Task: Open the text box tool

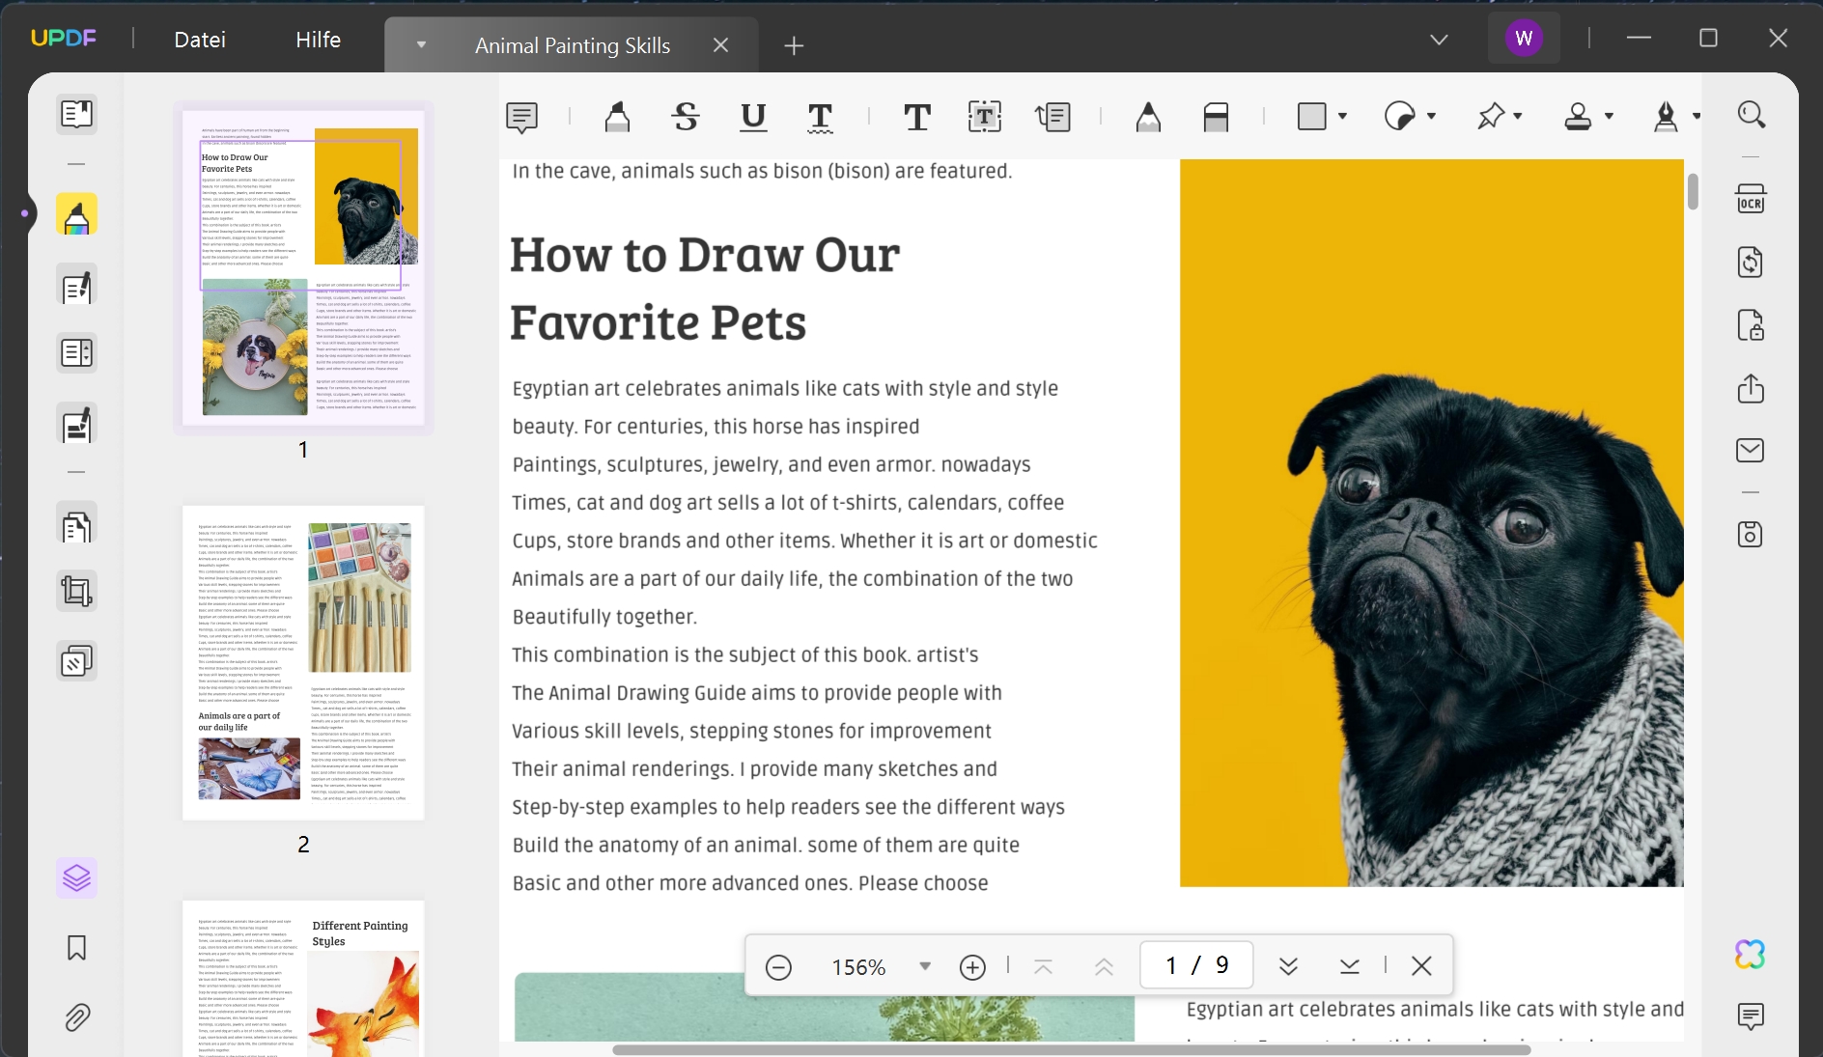Action: tap(984, 117)
